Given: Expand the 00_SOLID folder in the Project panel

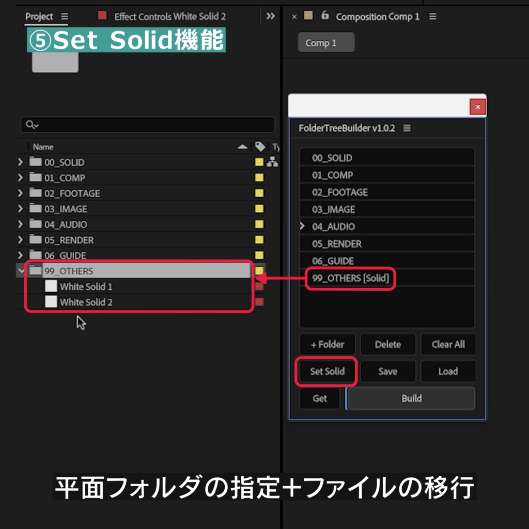Looking at the screenshot, I should [x=20, y=162].
